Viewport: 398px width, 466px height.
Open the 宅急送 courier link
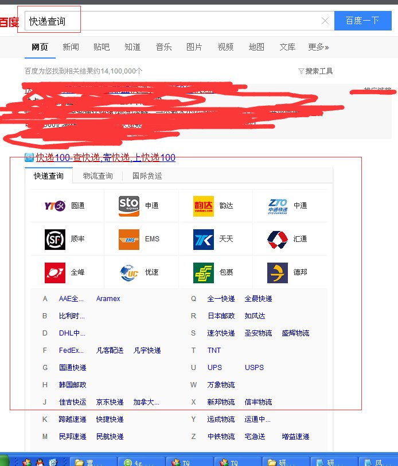(255, 437)
